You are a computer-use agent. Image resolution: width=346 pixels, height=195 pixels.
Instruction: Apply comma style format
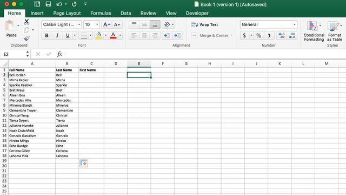click(x=269, y=35)
